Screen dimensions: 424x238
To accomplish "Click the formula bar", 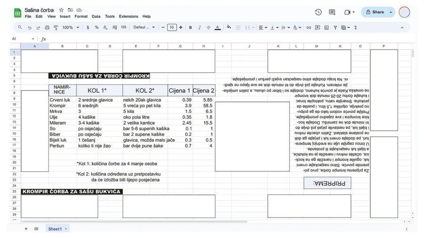I will click(x=230, y=39).
